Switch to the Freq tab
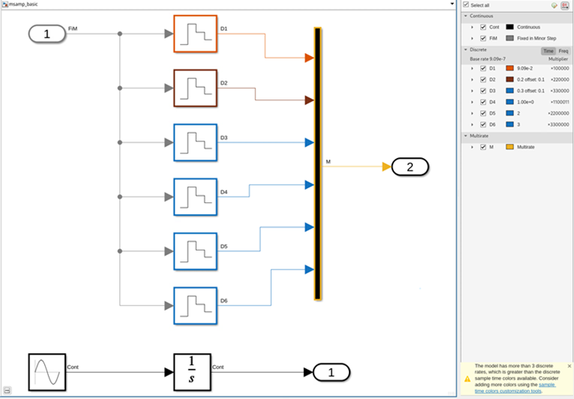The image size is (574, 399). 564,51
